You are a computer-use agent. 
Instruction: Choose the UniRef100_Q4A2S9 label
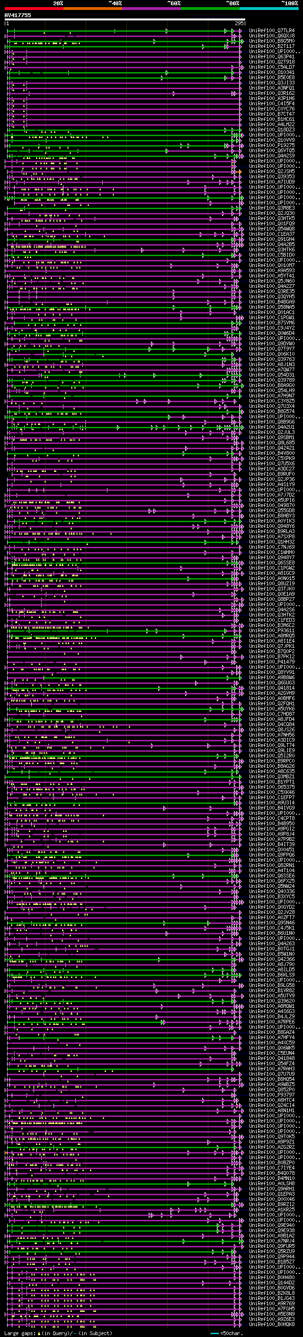click(x=271, y=156)
